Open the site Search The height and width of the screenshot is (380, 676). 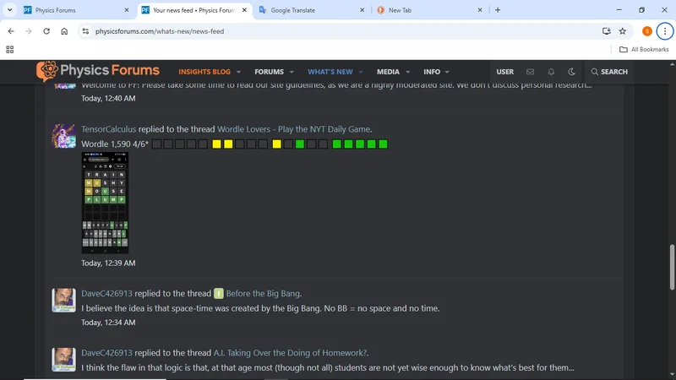(609, 72)
